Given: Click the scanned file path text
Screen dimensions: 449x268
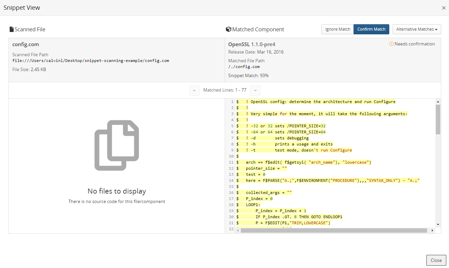Looking at the screenshot, I should pos(90,61).
